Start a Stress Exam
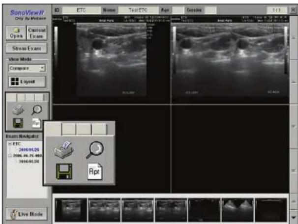Viewport: 298px width, 224px height. pyautogui.click(x=27, y=48)
